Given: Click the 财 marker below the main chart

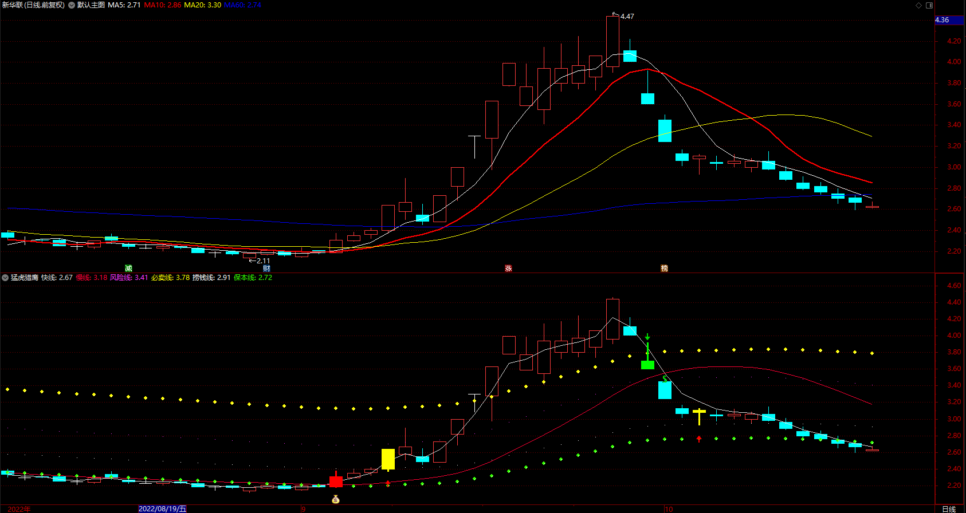Looking at the screenshot, I should pos(266,268).
